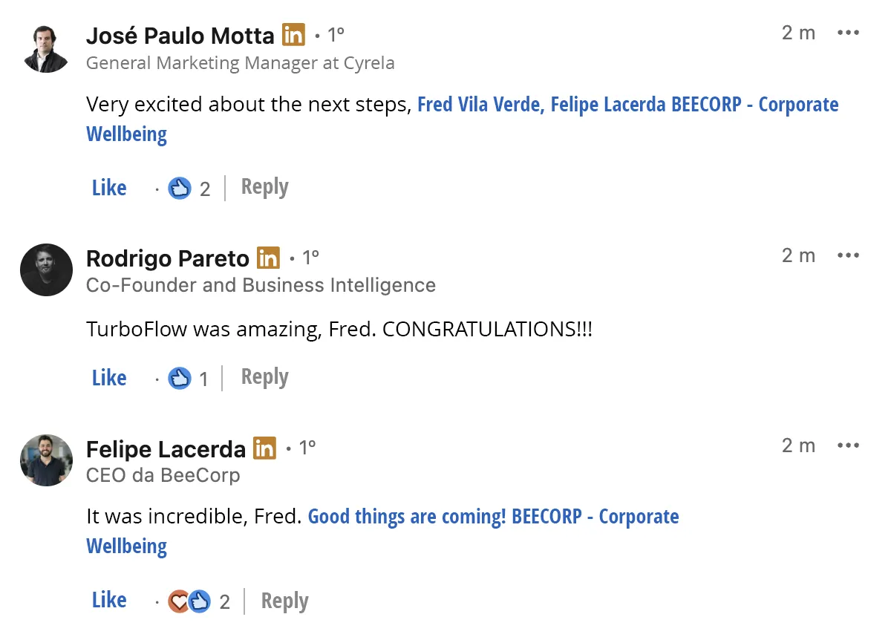
Task: Open three-dot menu on Felipe's comment
Action: [848, 445]
